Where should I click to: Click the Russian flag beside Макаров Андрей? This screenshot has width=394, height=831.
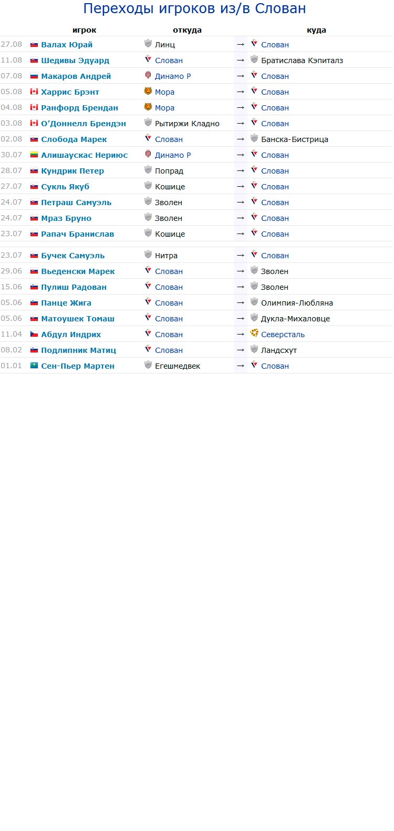pos(34,76)
